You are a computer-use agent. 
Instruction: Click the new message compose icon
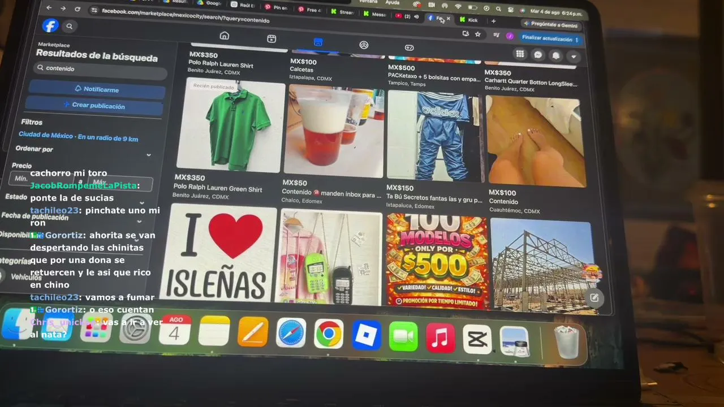coord(594,297)
